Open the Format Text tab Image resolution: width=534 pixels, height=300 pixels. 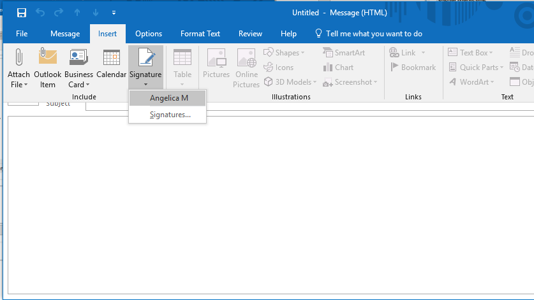coord(200,34)
